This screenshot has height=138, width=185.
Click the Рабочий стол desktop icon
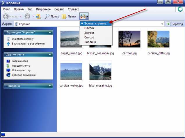coord(8,61)
